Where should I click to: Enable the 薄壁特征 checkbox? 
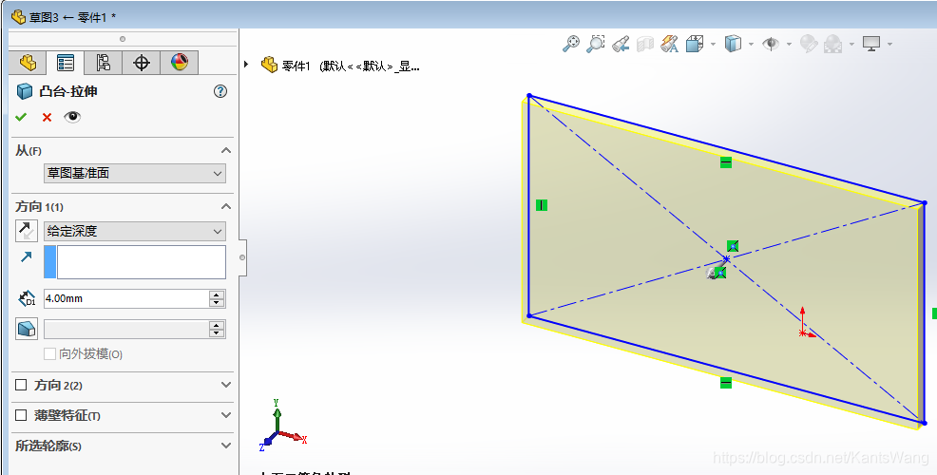(21, 414)
